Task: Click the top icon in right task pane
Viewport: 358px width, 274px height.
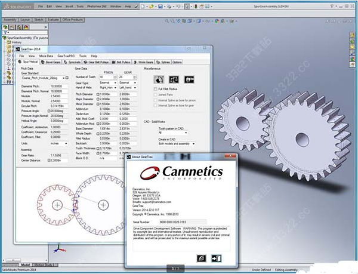Action: pos(352,35)
